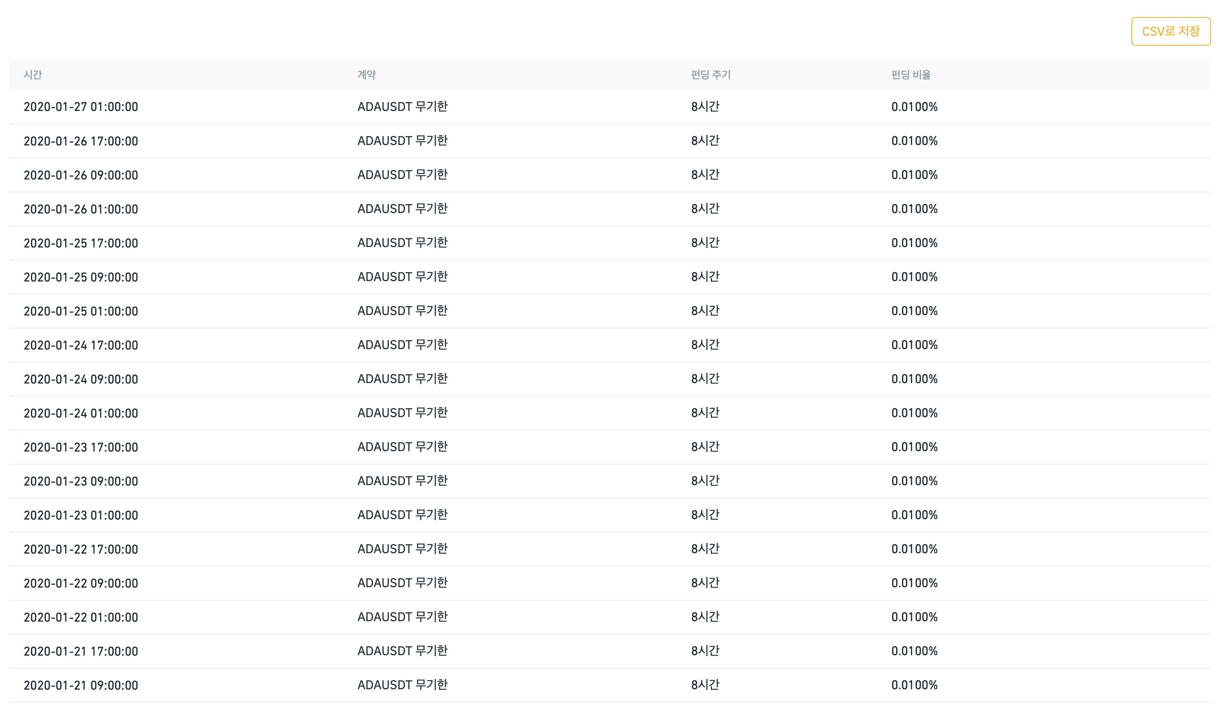
Task: Click the 2020-01-25 17:00:00 timestamp
Action: pos(81,243)
